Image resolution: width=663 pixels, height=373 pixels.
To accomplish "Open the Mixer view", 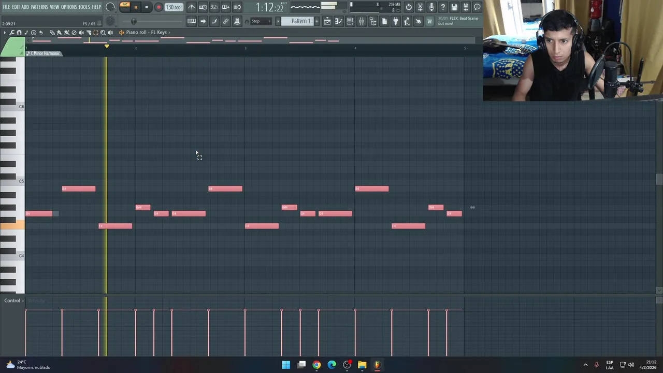I will click(362, 21).
